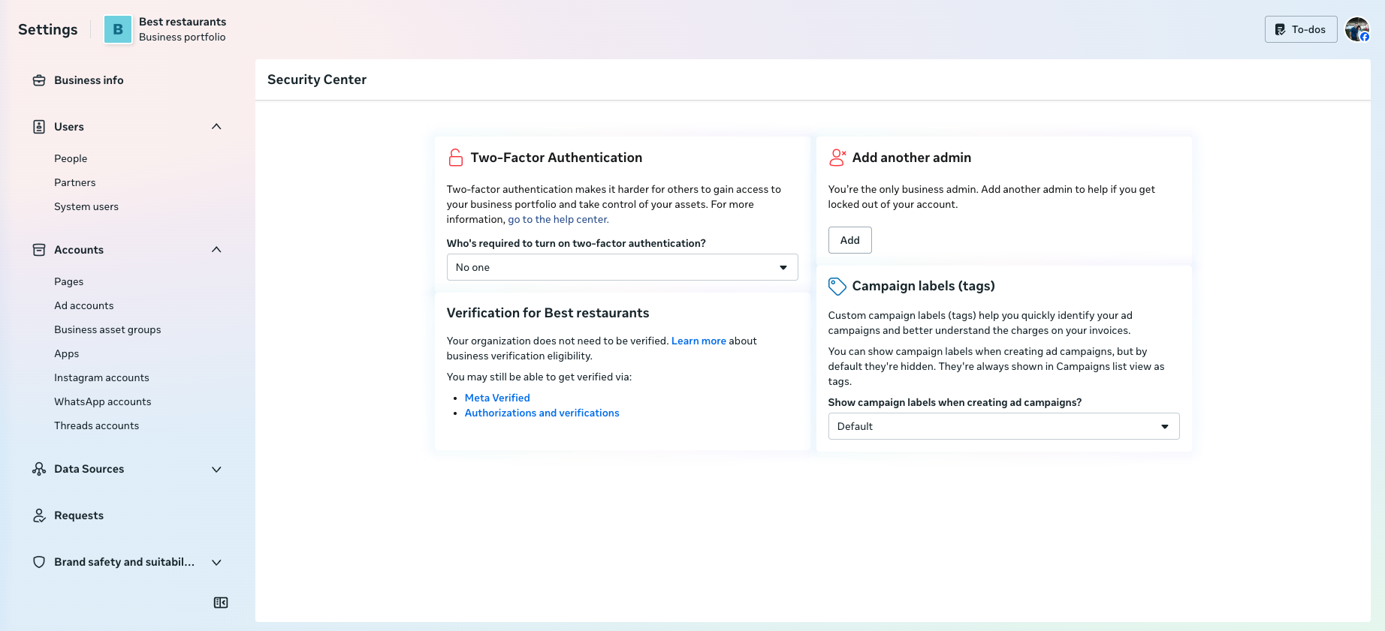Click the 'Add another admin' heading

click(912, 158)
